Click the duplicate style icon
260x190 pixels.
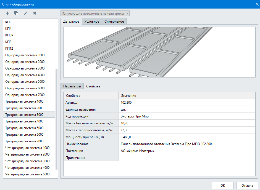pos(16,13)
